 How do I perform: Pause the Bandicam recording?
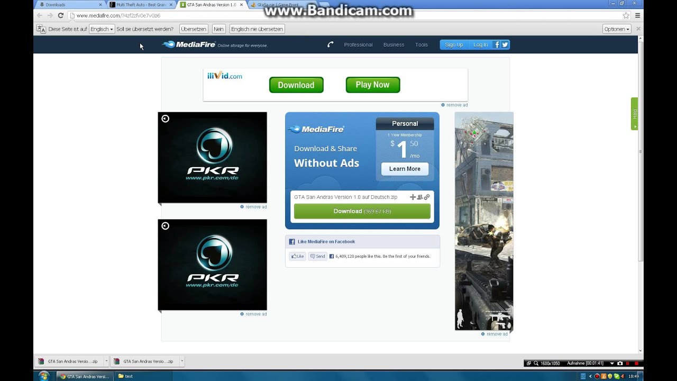click(x=627, y=363)
